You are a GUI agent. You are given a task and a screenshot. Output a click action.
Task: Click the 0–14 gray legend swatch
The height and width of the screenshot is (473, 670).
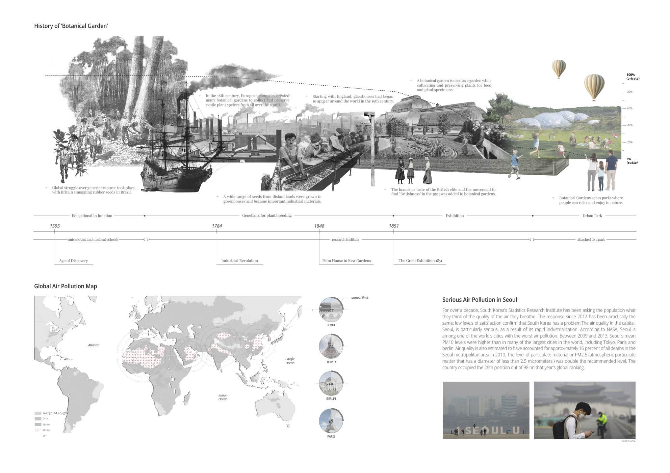(38, 419)
